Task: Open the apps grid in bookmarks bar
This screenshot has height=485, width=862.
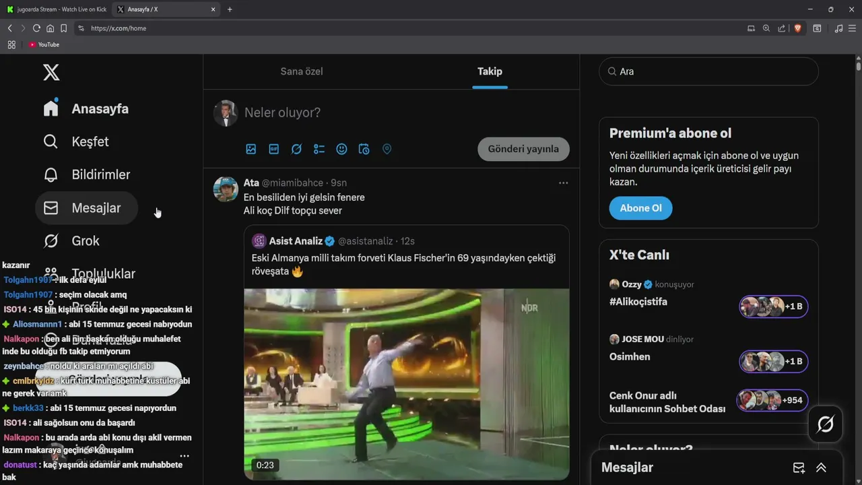Action: pyautogui.click(x=11, y=44)
